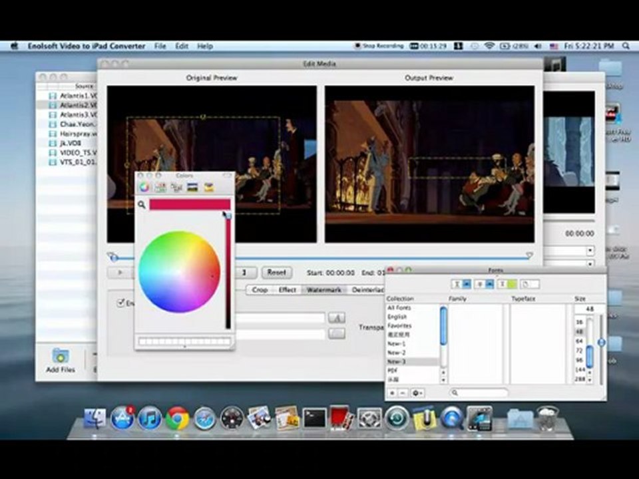Remove font collection with minus button

(x=402, y=393)
